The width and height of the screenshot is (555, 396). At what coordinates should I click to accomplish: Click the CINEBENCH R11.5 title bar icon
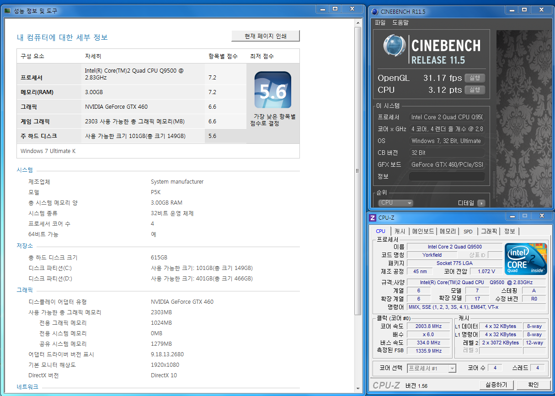pyautogui.click(x=375, y=11)
